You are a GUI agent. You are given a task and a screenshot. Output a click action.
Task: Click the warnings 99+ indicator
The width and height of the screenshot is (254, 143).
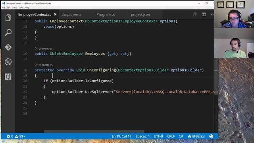point(20,136)
